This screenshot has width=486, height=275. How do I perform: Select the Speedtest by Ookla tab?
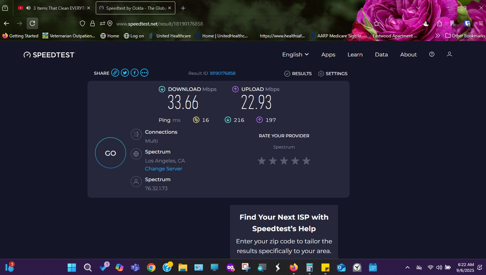click(136, 8)
